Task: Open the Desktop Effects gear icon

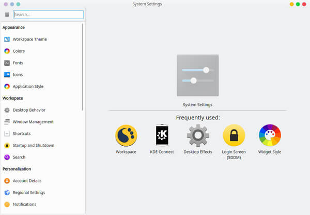Action: (198, 135)
